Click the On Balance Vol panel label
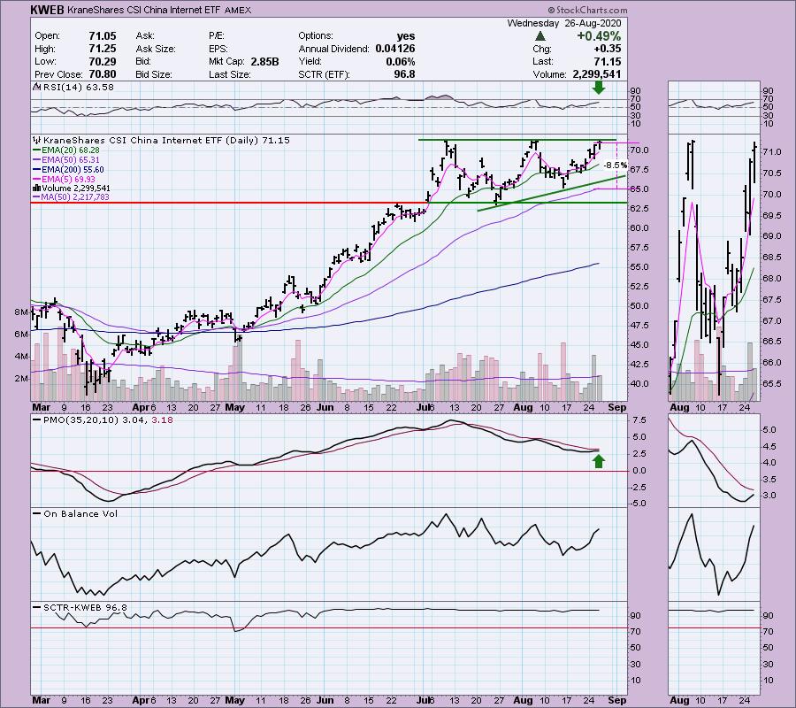Image resolution: width=796 pixels, height=708 pixels. 80,513
